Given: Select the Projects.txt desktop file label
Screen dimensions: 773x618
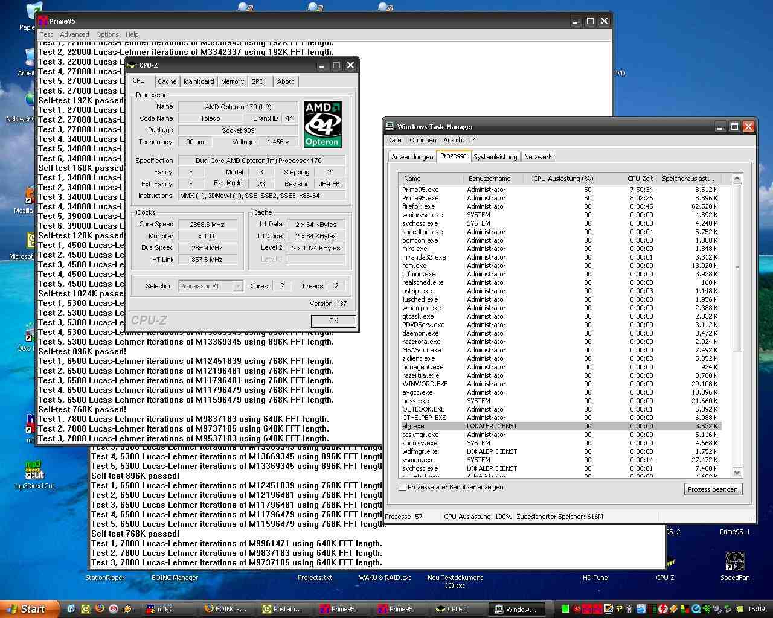Looking at the screenshot, I should [x=315, y=578].
